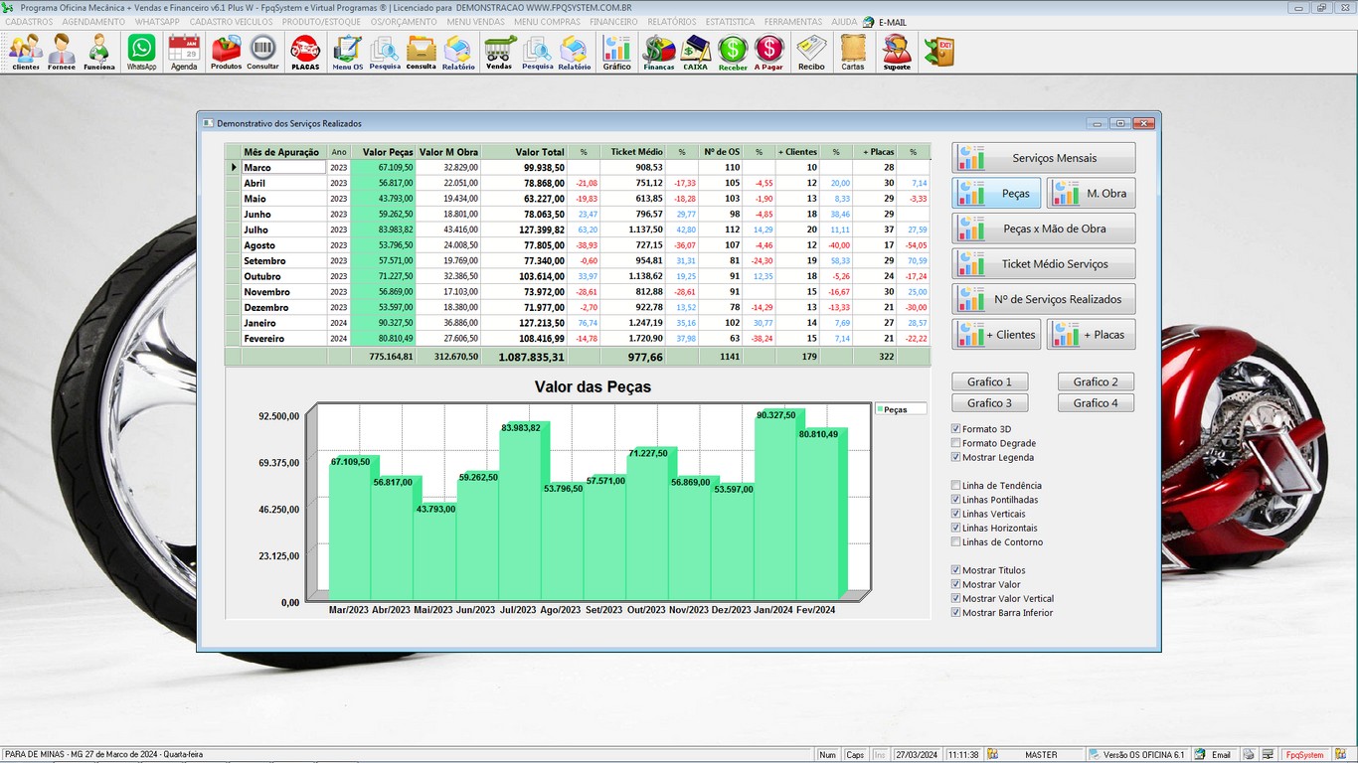Open the Vendas shopping cart icon
The width and height of the screenshot is (1358, 763).
pos(499,52)
